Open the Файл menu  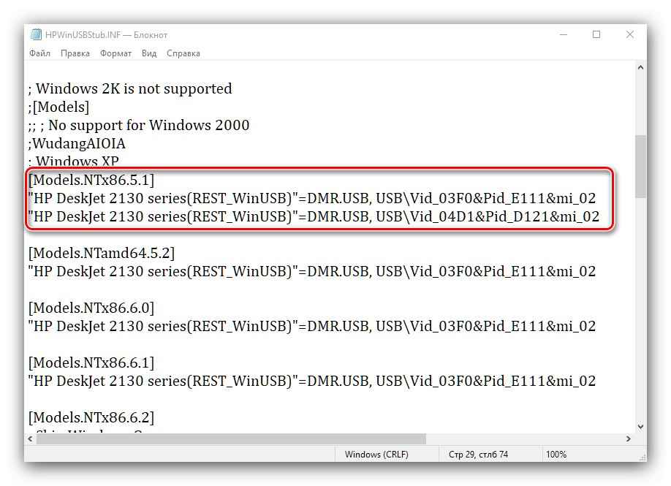[x=39, y=53]
